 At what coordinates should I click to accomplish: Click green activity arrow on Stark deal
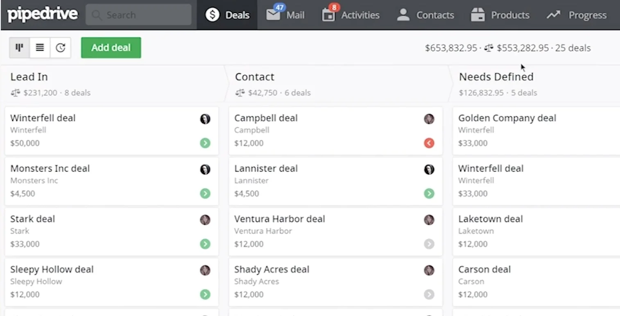[205, 244]
